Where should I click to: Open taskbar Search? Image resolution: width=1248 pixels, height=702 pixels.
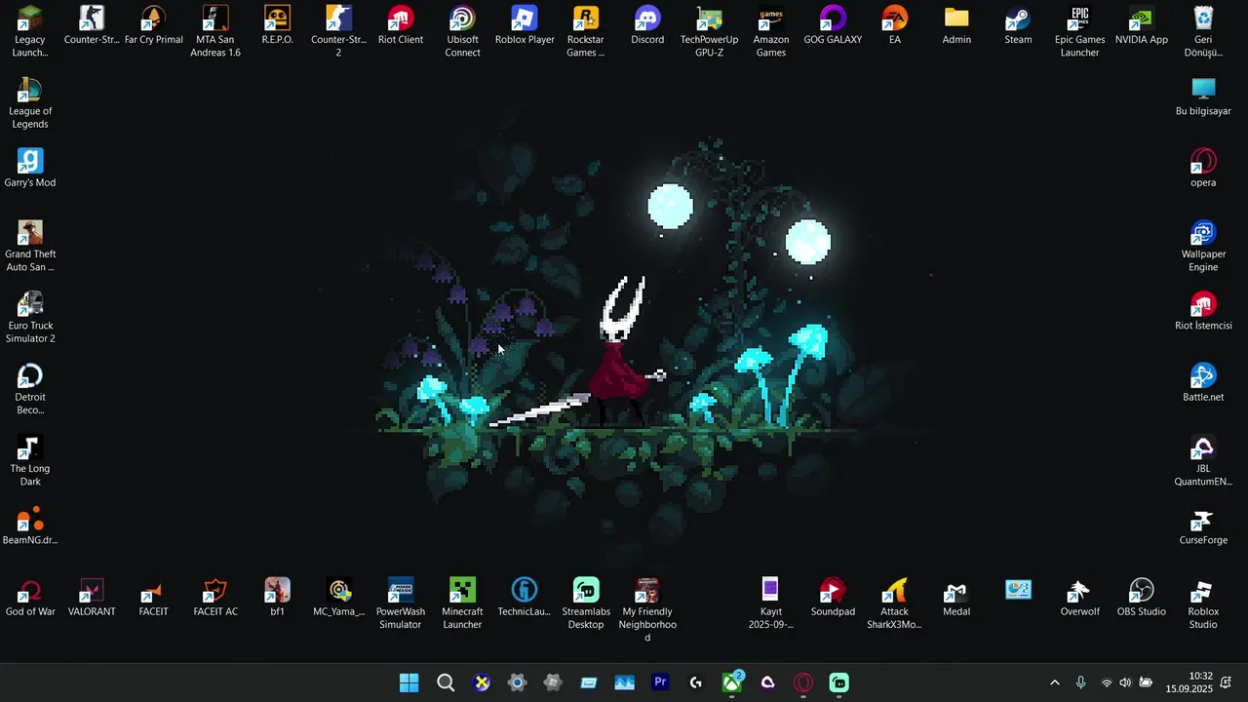pyautogui.click(x=446, y=682)
